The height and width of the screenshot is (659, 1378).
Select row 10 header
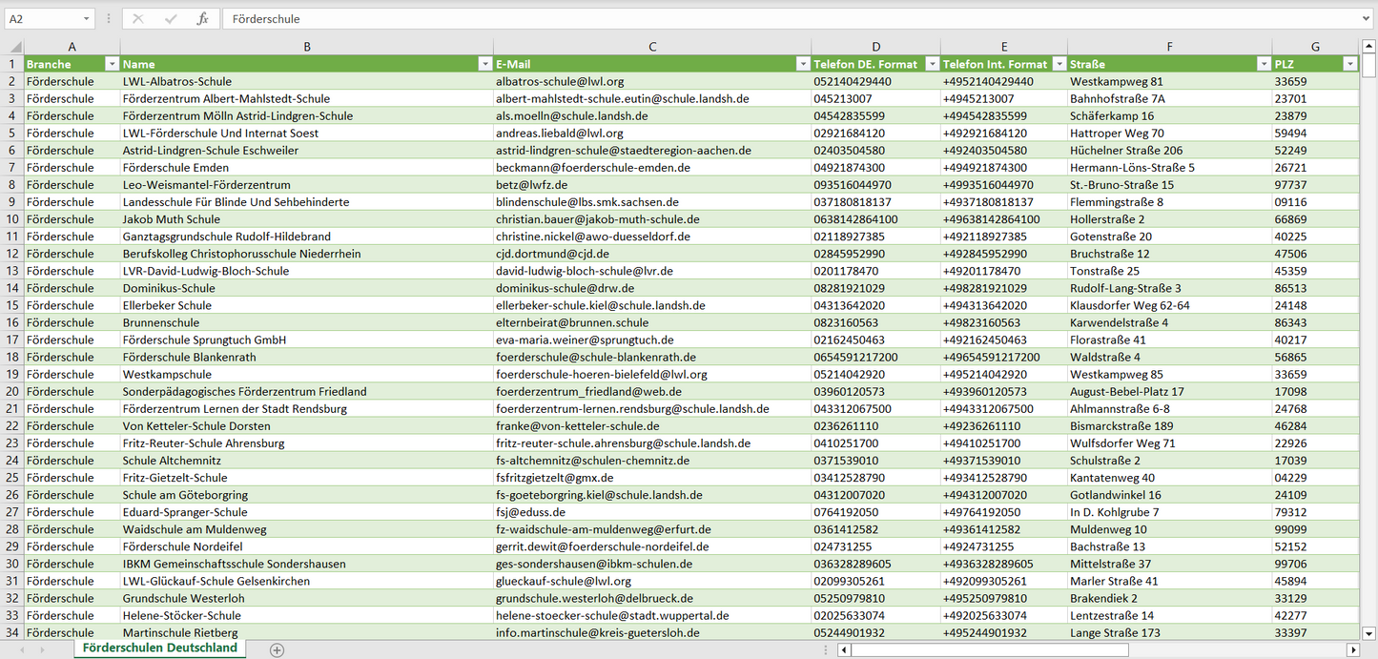[x=11, y=219]
